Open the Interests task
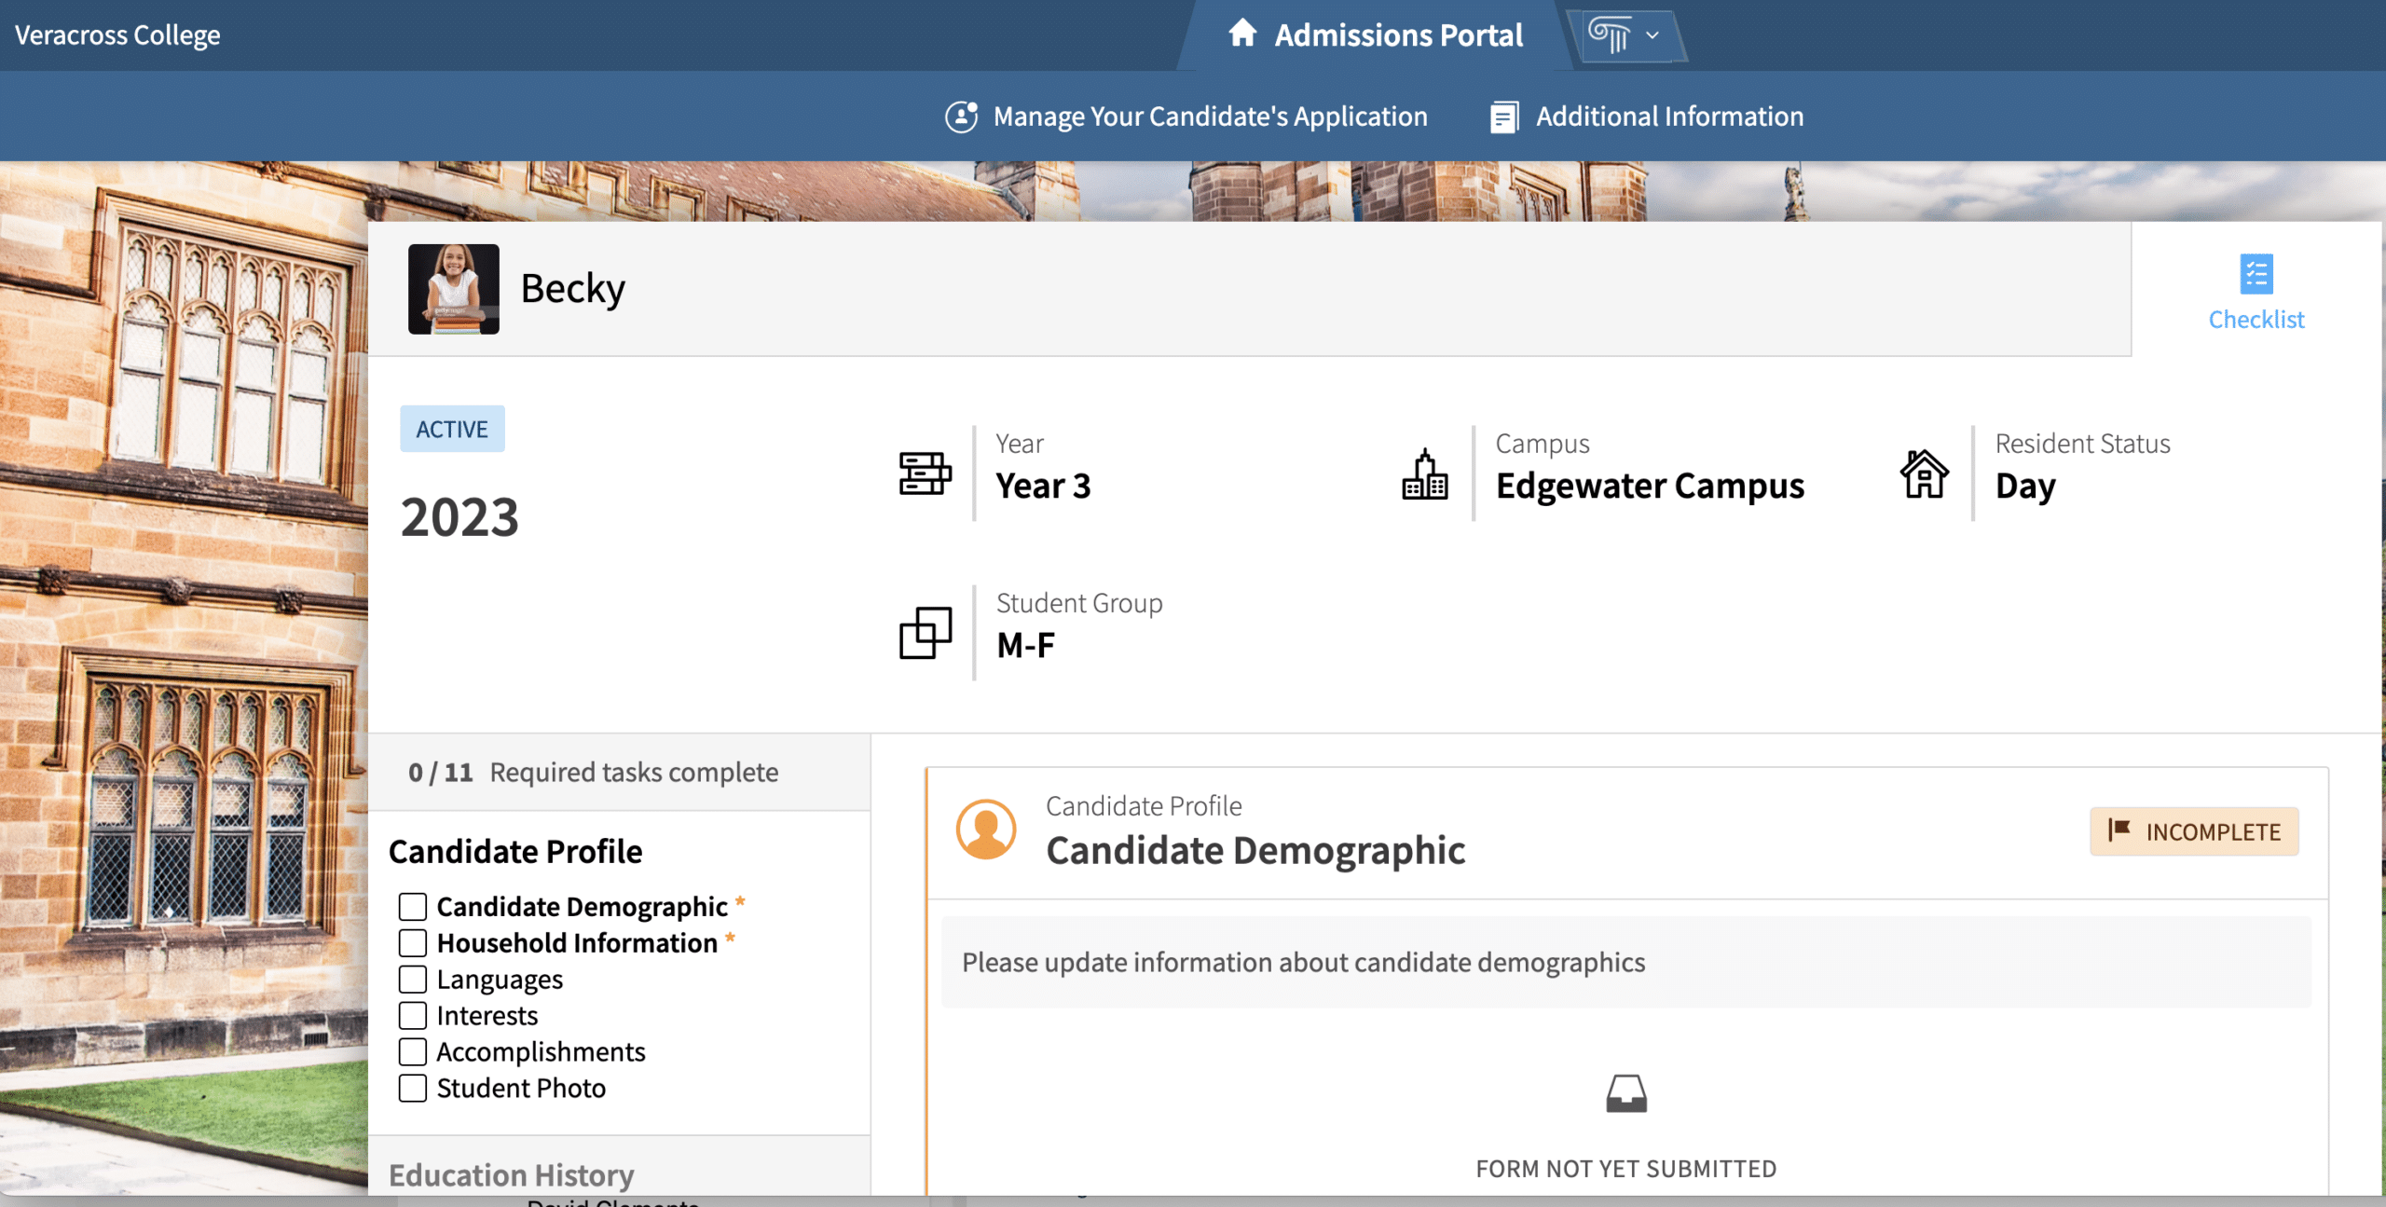Screen dimensions: 2386x1207 pyautogui.click(x=487, y=1016)
